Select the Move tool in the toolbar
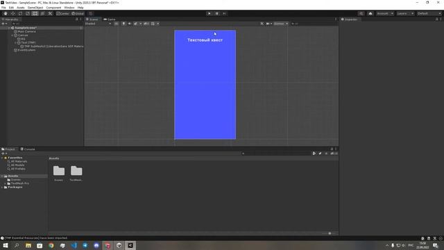 coord(12,13)
